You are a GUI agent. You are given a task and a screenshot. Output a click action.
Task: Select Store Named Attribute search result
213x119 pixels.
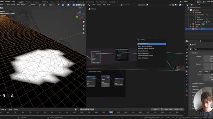(152, 46)
